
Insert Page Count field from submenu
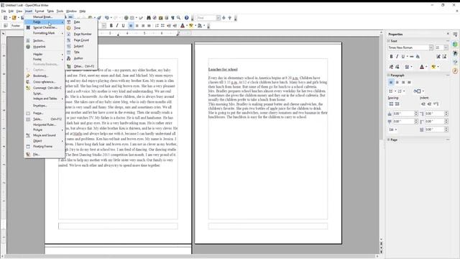pos(81,40)
